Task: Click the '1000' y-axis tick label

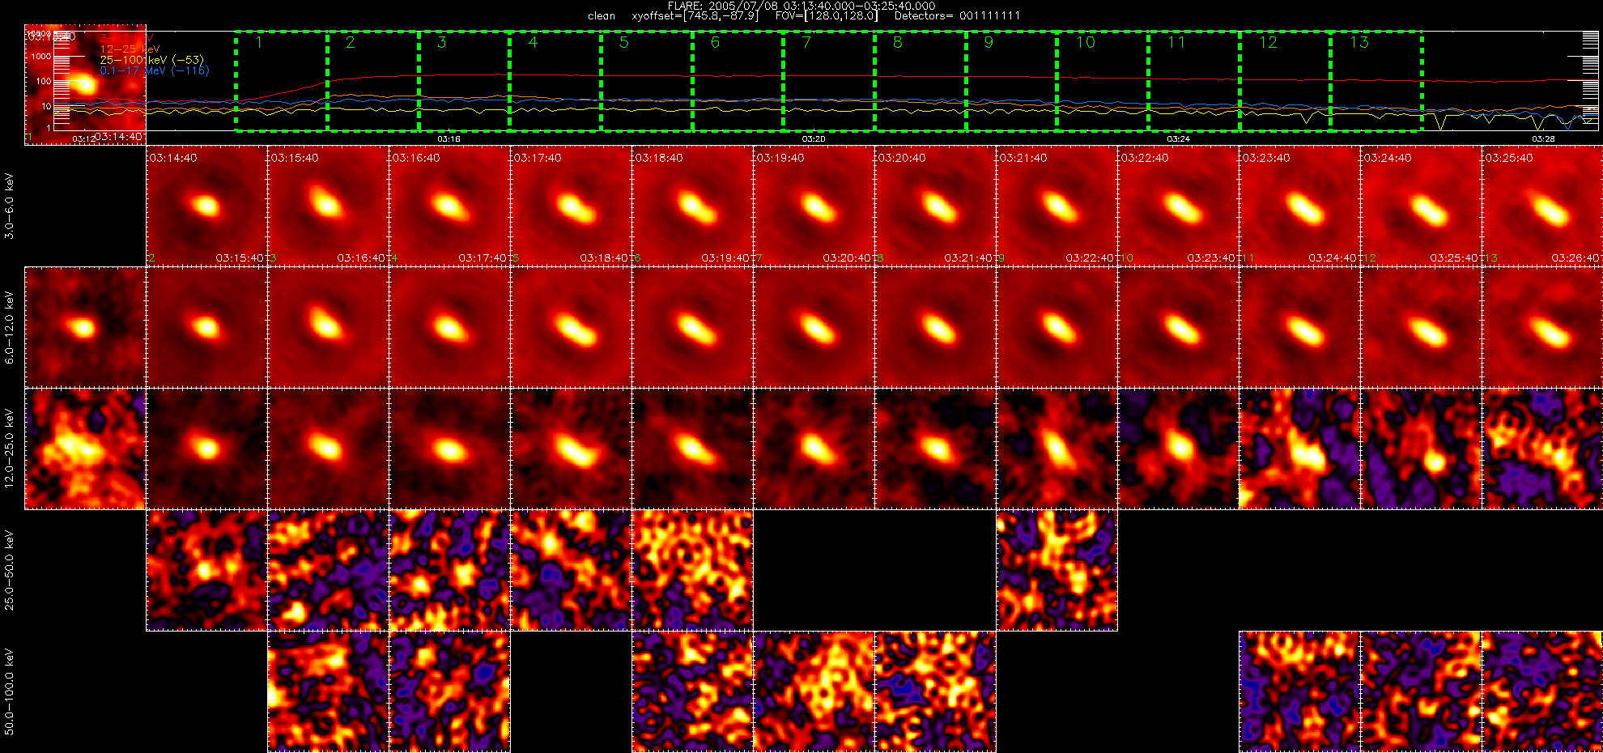Action: pos(41,57)
